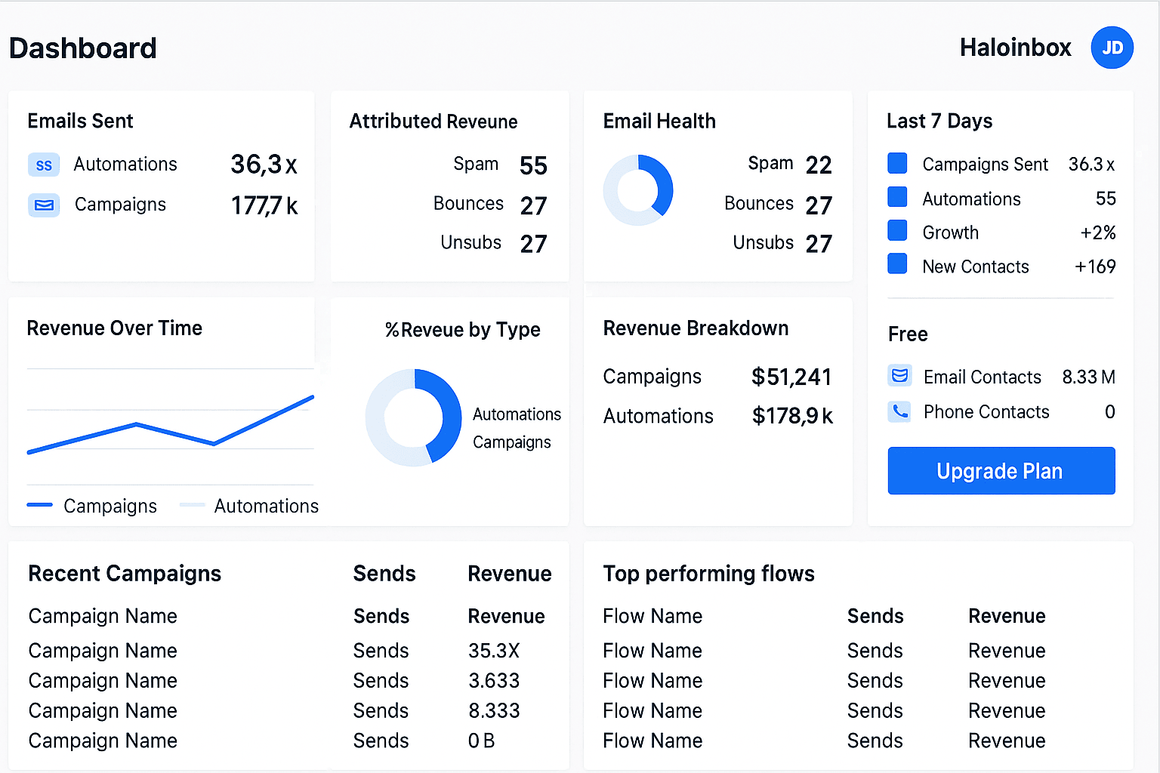Click blue square beside Campaigns Sent
The image size is (1160, 773).
point(897,163)
